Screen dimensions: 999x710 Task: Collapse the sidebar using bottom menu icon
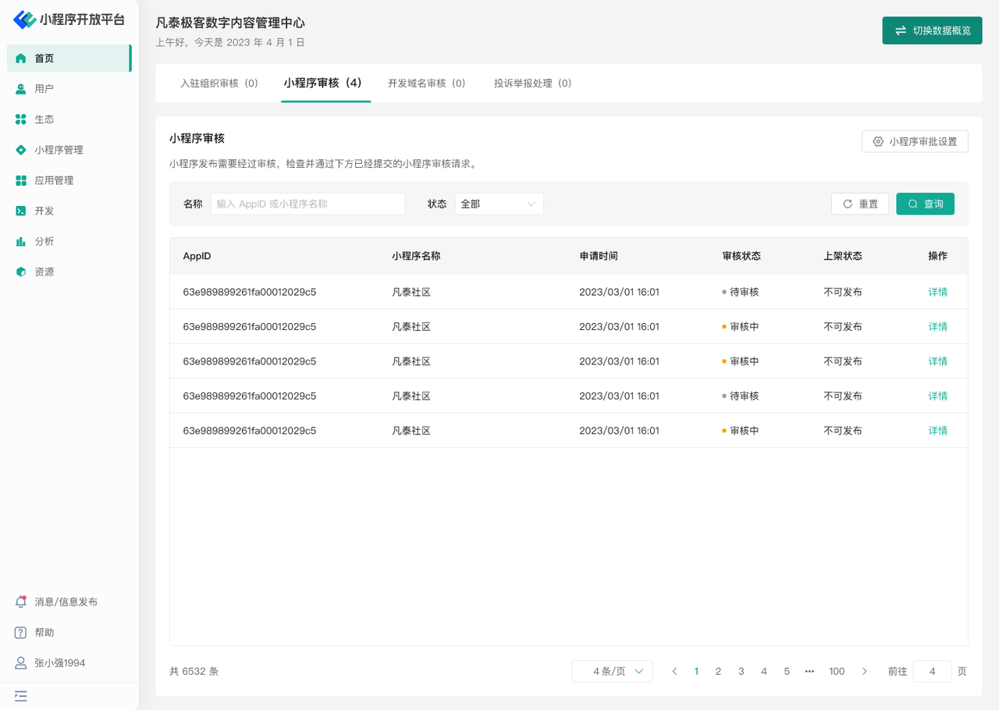(x=21, y=695)
